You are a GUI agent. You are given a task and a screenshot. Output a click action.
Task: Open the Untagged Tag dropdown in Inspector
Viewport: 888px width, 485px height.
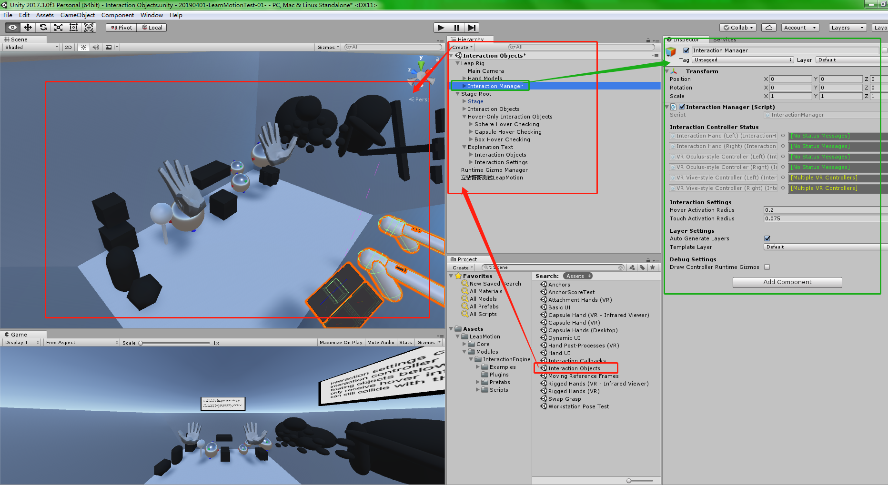[x=742, y=59]
